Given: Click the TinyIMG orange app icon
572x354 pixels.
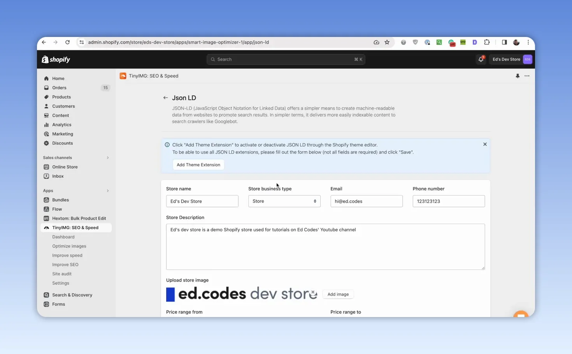Looking at the screenshot, I should click(x=123, y=76).
